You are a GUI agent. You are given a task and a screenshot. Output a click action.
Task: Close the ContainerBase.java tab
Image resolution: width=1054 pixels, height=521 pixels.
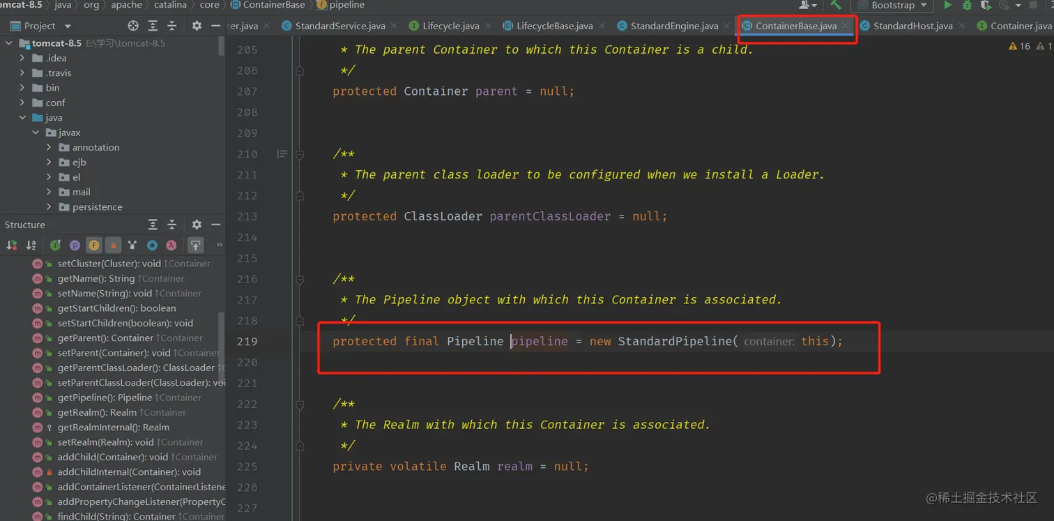[846, 26]
